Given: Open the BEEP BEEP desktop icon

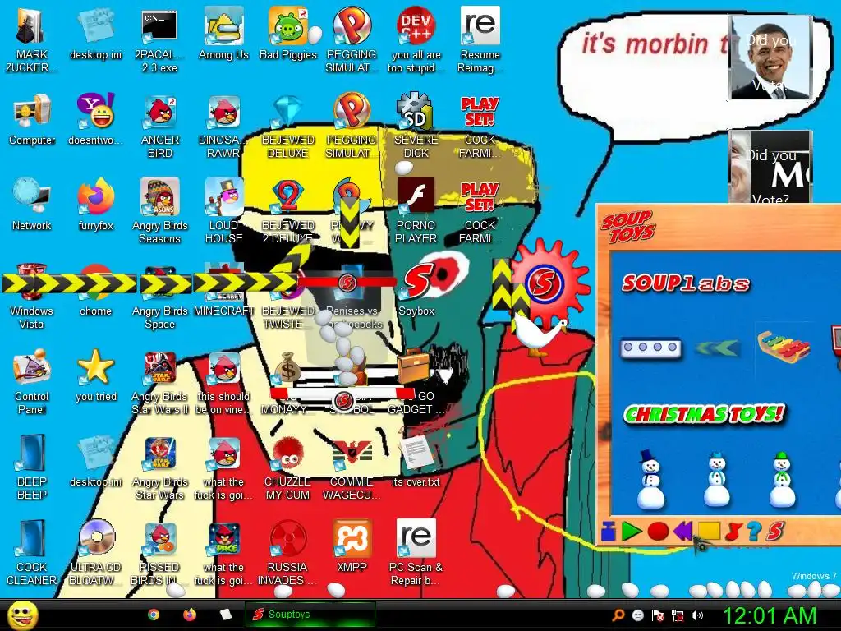Looking at the screenshot, I should click(x=32, y=467).
